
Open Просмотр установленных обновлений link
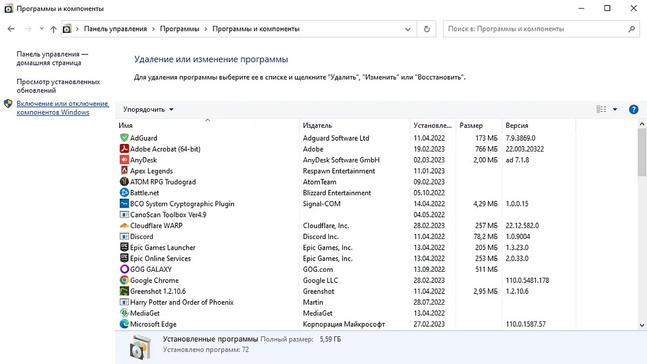coord(58,86)
